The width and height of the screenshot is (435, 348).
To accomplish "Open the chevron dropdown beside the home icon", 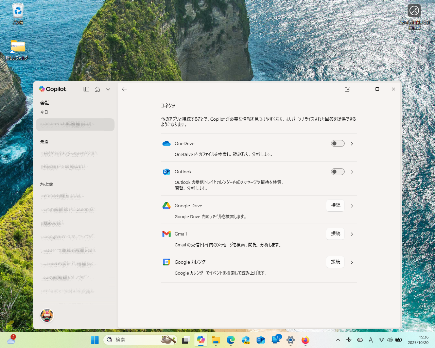I will pos(108,89).
